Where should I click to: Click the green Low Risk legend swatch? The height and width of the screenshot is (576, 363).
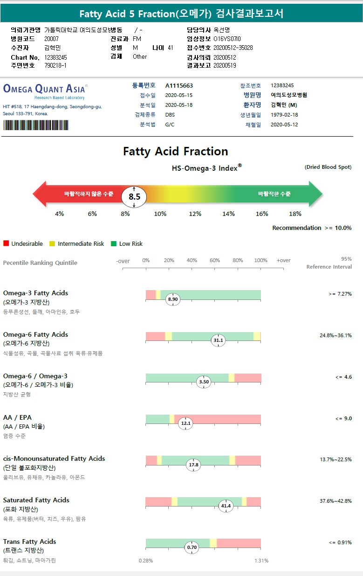[x=114, y=243]
